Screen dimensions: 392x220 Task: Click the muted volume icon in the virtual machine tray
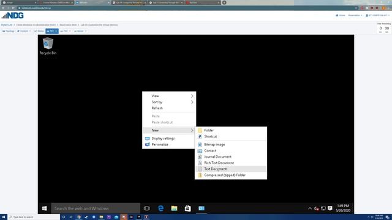[x=317, y=208]
